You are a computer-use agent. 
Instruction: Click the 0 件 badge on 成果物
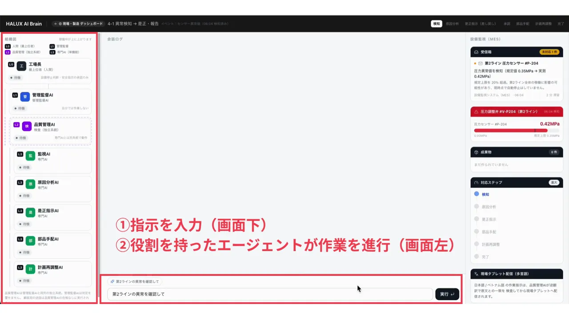tap(554, 152)
